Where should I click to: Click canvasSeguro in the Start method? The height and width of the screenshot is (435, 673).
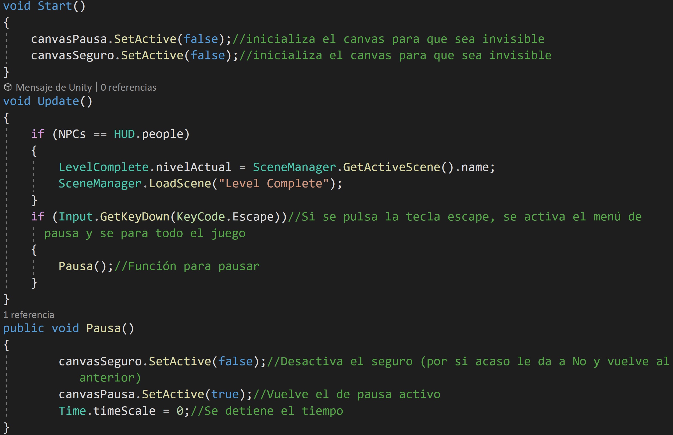72,56
